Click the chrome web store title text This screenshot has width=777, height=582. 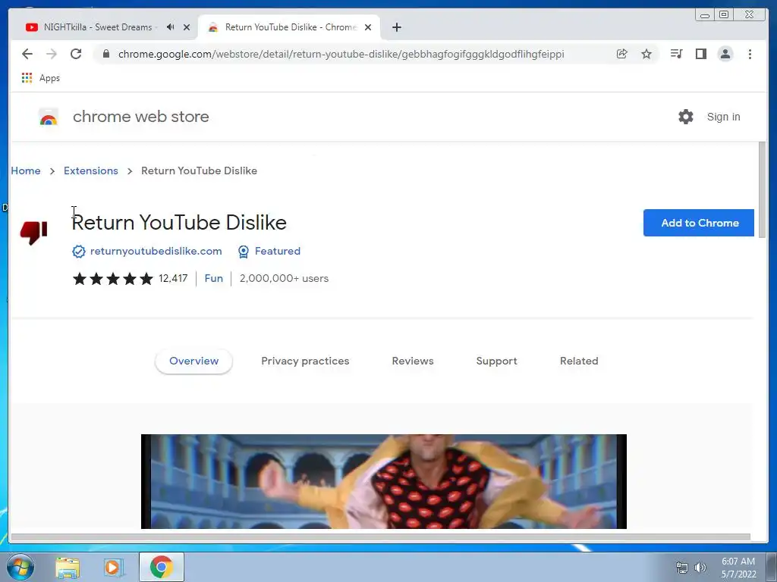(141, 117)
